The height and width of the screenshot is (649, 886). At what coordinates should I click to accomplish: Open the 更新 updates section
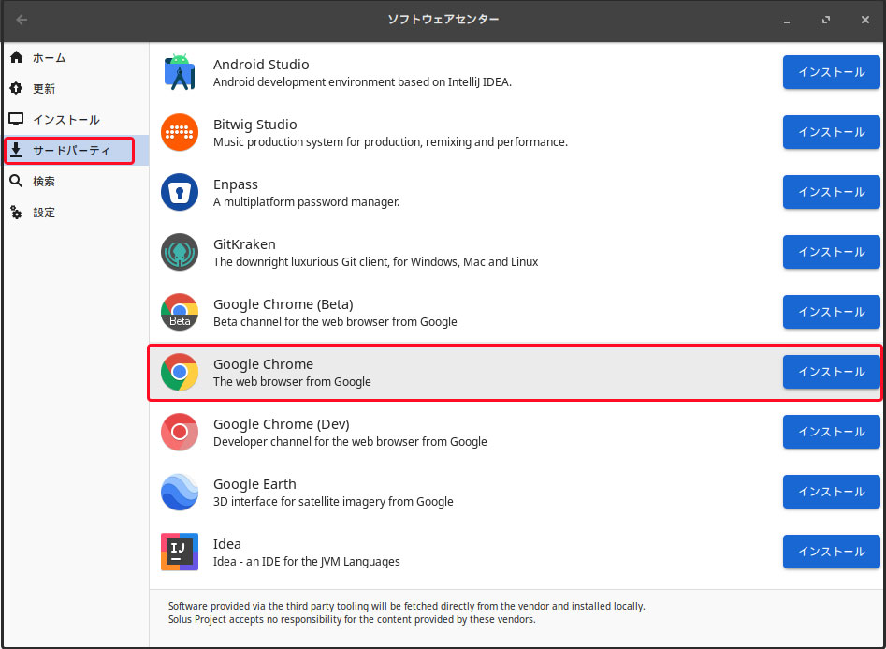[44, 89]
